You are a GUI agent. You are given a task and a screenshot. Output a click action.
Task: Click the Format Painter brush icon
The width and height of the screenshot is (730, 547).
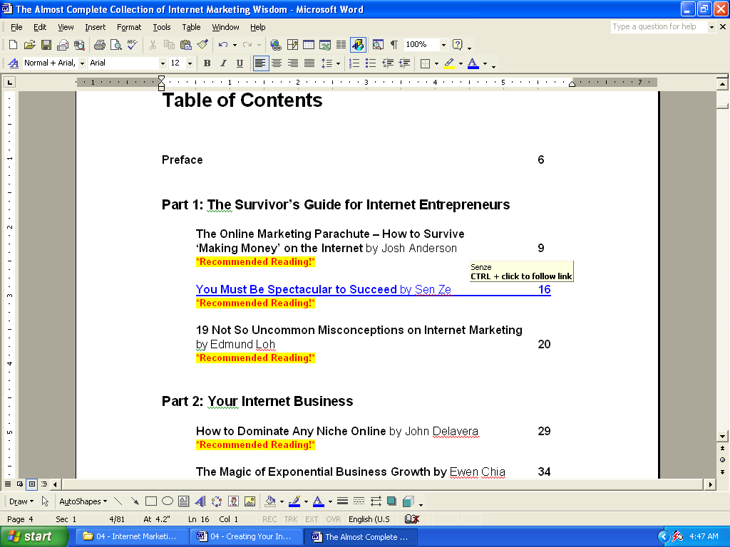coord(203,45)
